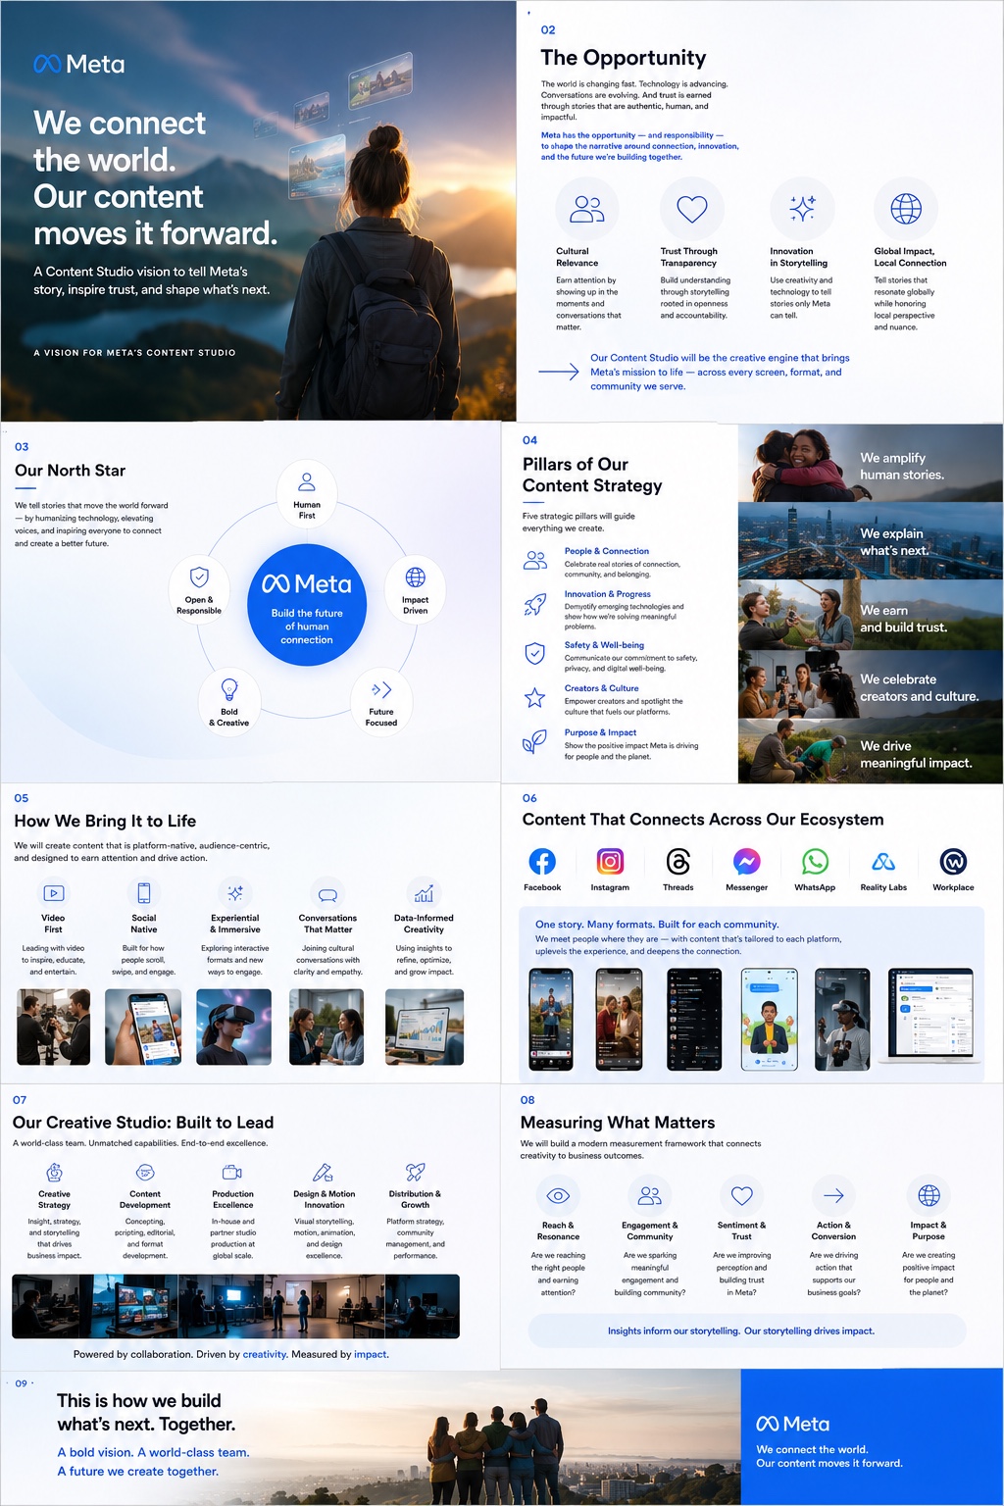Click the Workplace logo icon
Screen dimensions: 1004x1506
point(953,862)
